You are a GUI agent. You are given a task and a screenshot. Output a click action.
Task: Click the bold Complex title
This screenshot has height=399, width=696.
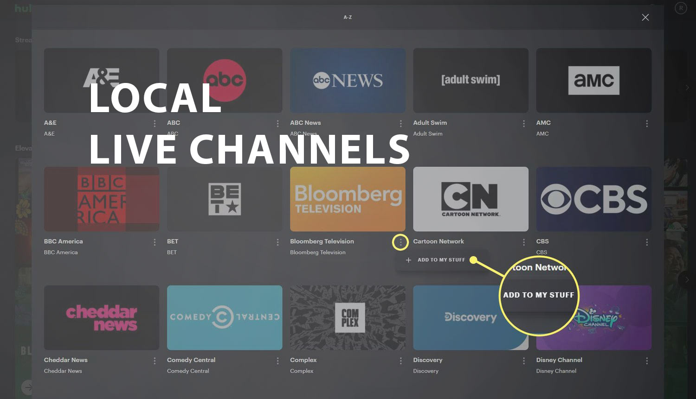(x=303, y=360)
